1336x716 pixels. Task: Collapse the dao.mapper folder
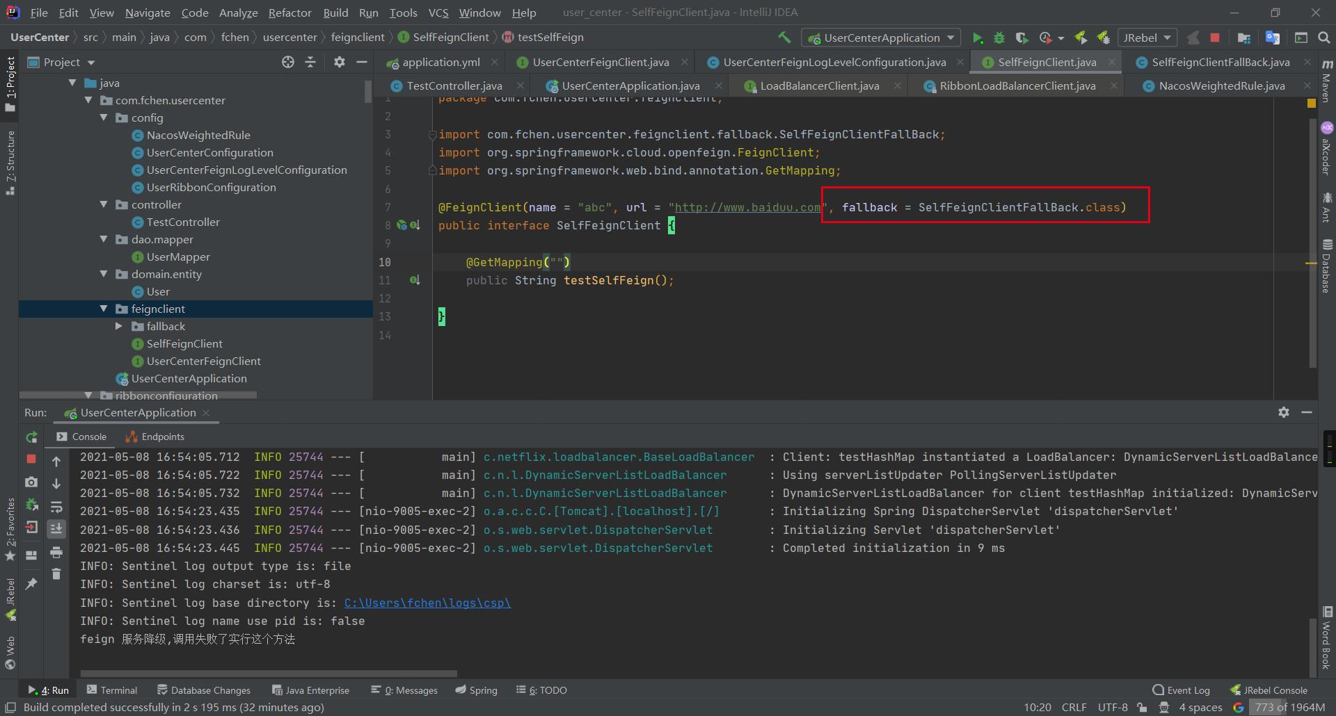[104, 239]
